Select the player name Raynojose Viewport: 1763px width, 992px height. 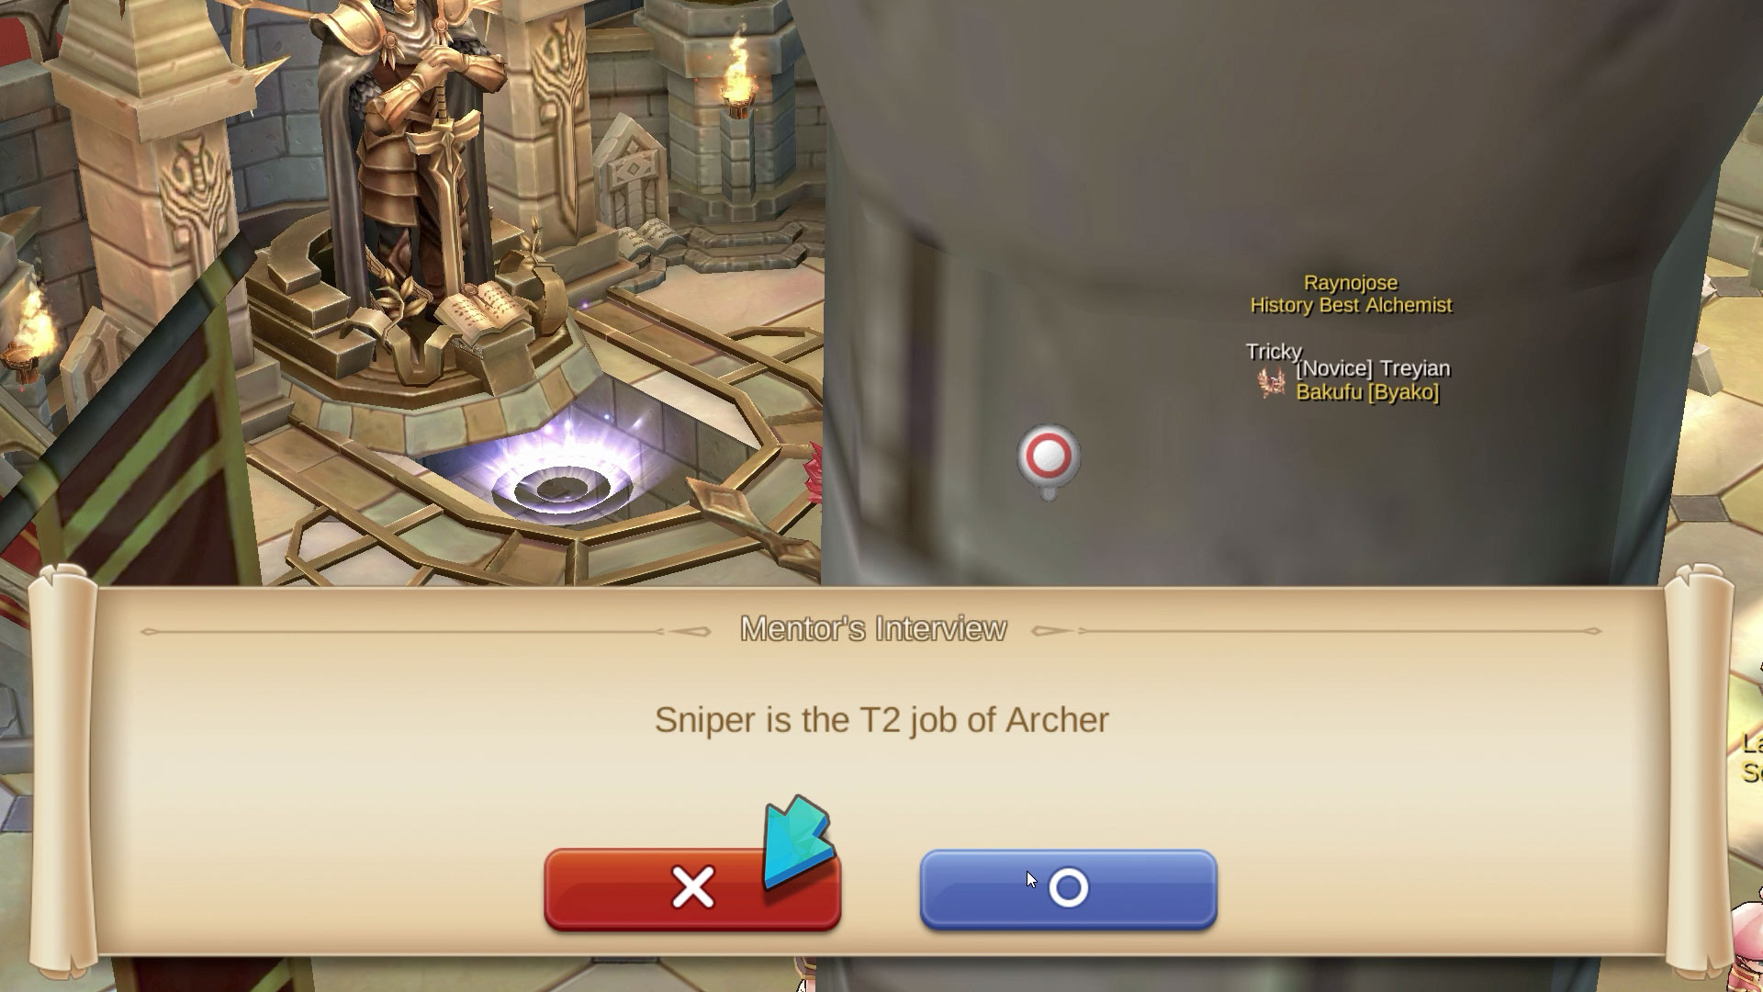1351,283
